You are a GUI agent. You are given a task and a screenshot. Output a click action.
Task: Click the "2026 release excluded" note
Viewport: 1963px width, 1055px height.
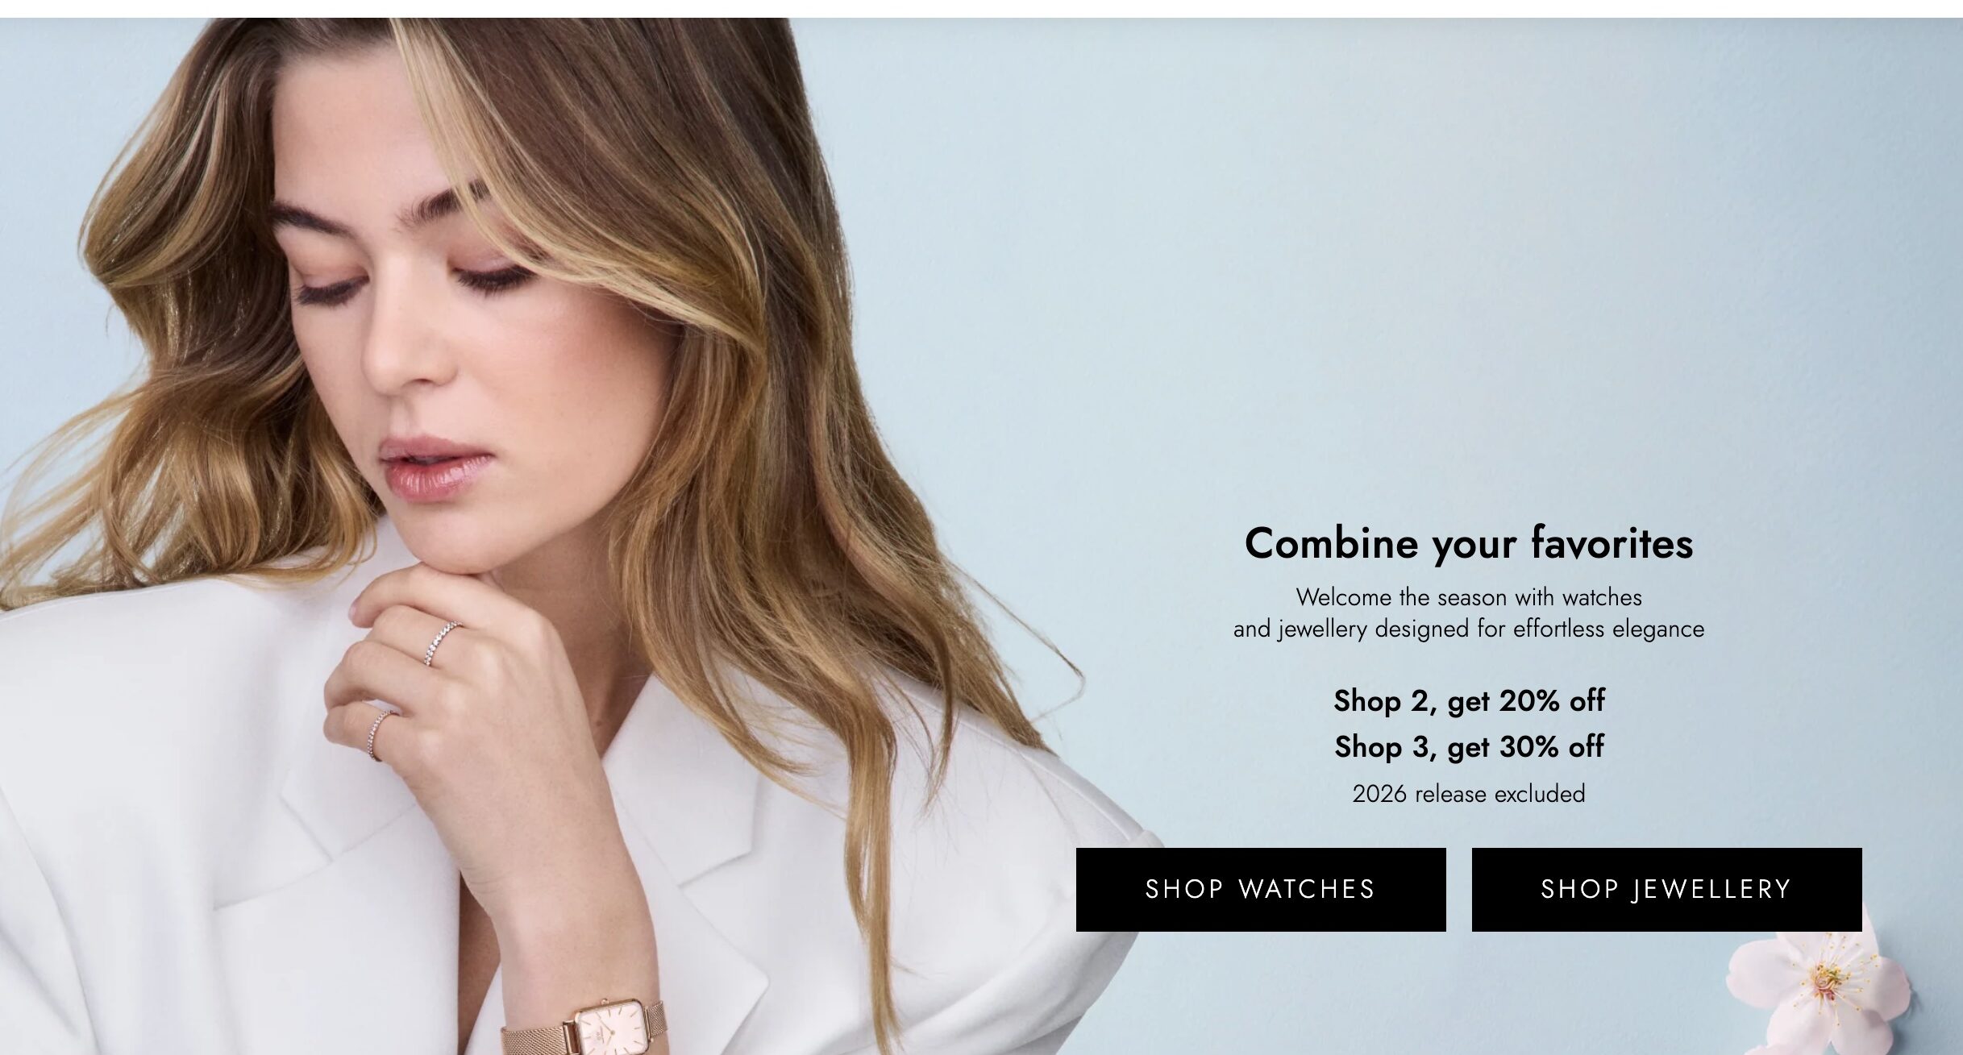[1469, 794]
